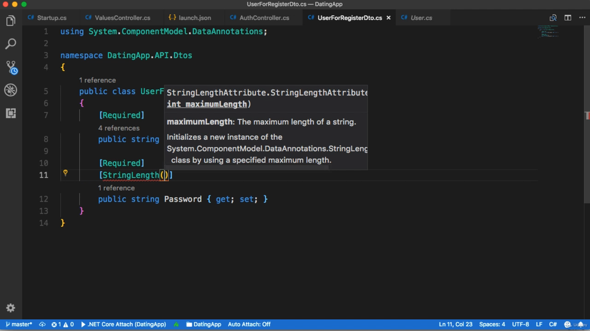Open the Extensions view icon
Screen dimensions: 590x331
pos(11,113)
